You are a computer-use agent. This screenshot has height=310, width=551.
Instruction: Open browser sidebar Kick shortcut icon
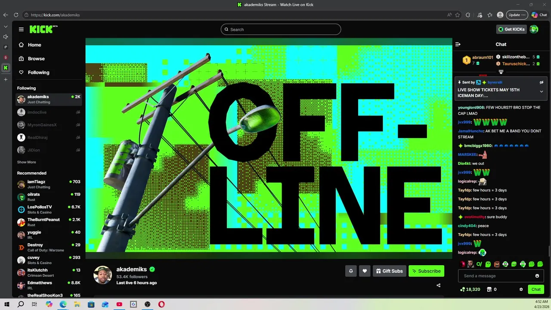(x=6, y=68)
